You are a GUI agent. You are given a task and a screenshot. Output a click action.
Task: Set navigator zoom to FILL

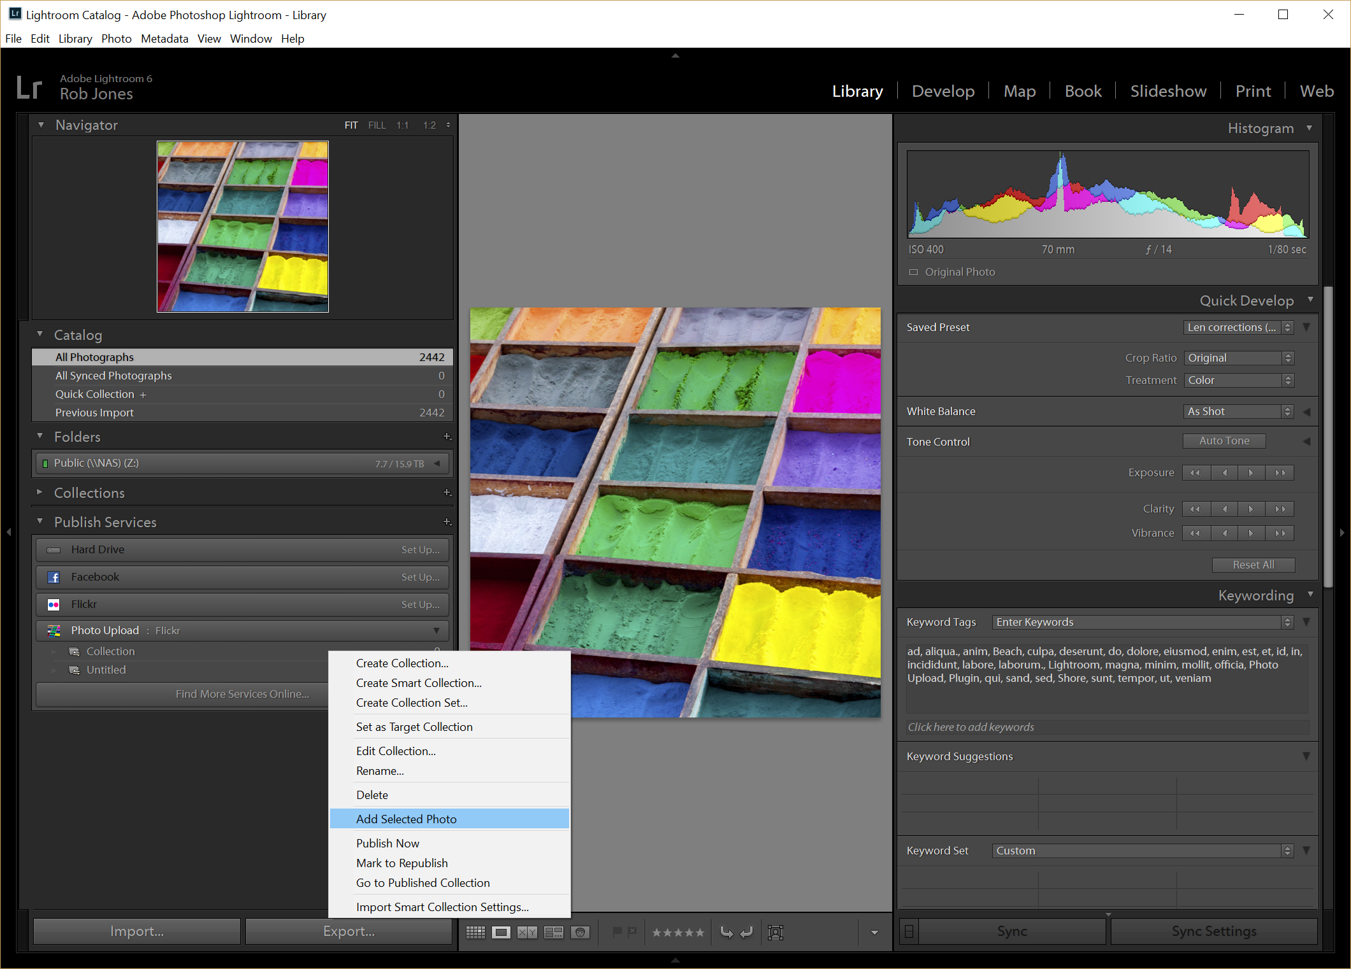(x=377, y=125)
